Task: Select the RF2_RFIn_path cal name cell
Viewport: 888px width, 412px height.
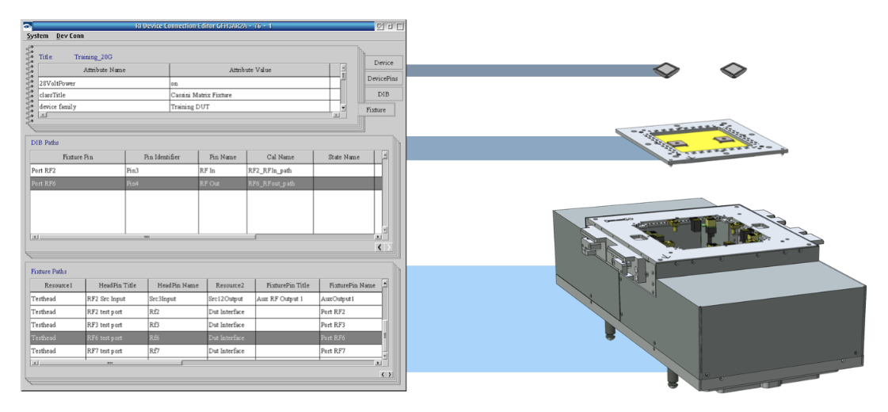Action: pos(280,170)
